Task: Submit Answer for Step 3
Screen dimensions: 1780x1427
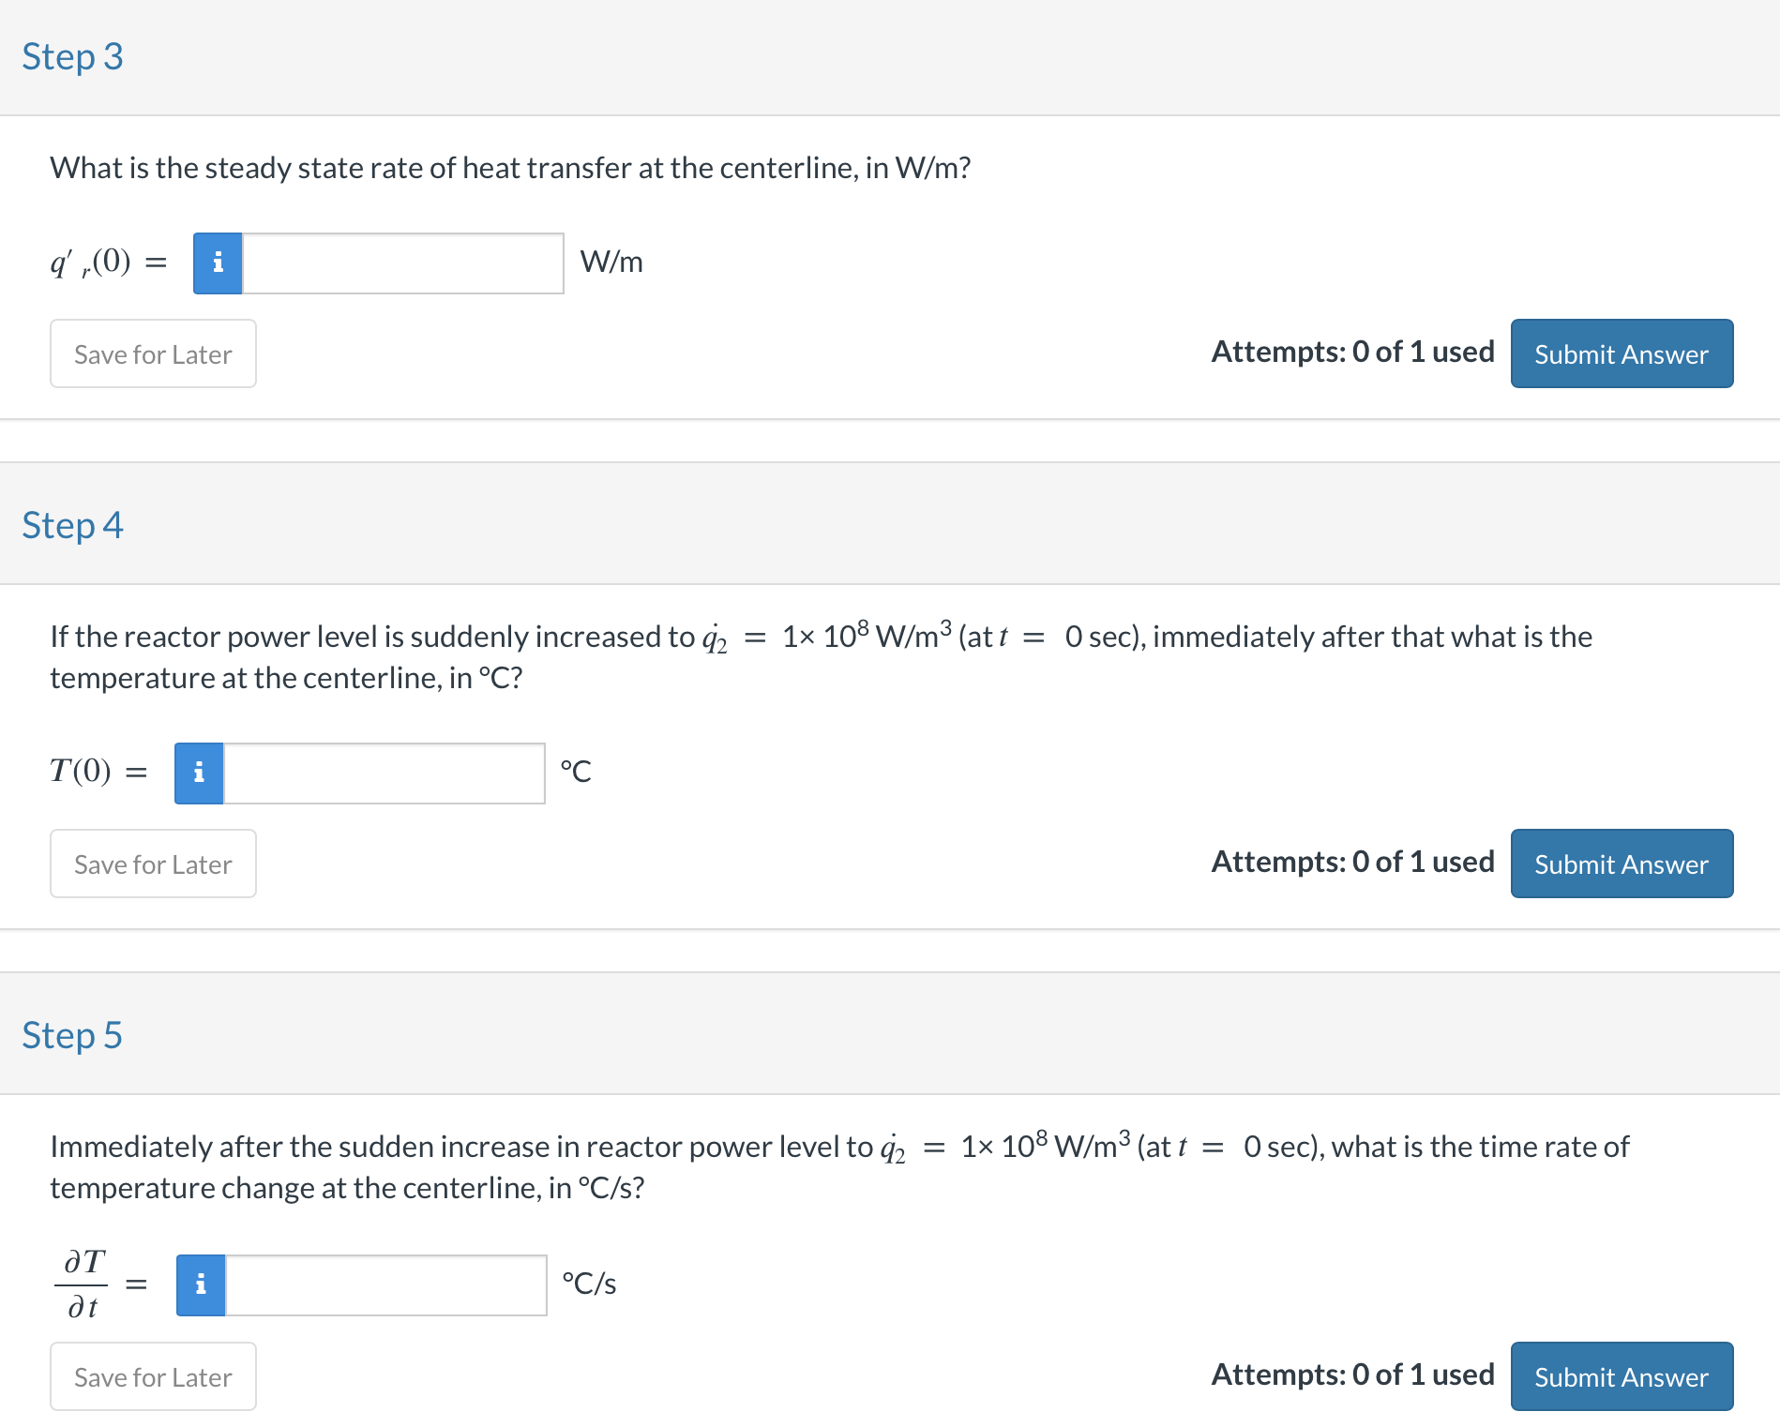Action: pyautogui.click(x=1622, y=353)
